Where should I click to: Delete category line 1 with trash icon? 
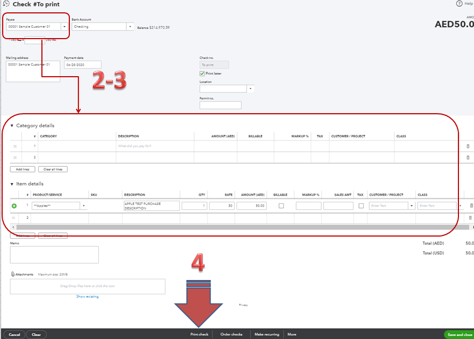(468, 146)
